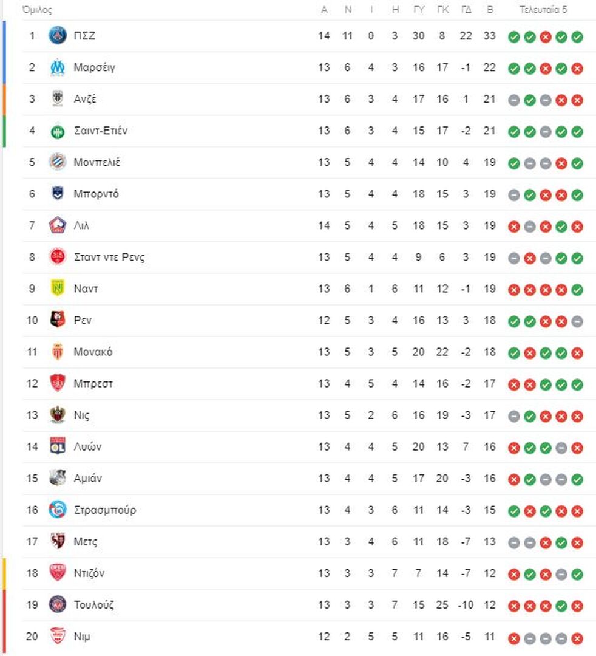Click Ρεν's grey draw indicator

[x=577, y=322]
